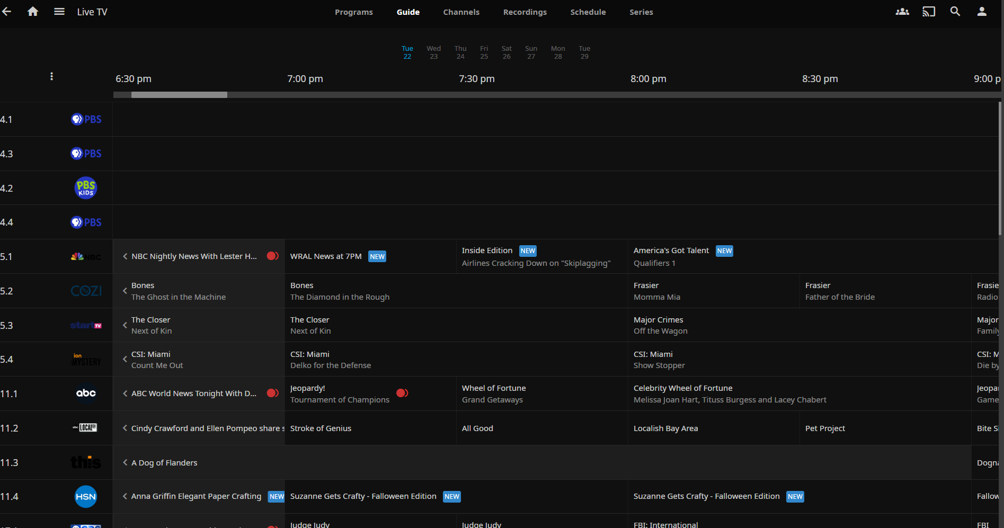The height and width of the screenshot is (528, 1004).
Task: Select Wed 23 in date picker
Action: [x=433, y=52]
